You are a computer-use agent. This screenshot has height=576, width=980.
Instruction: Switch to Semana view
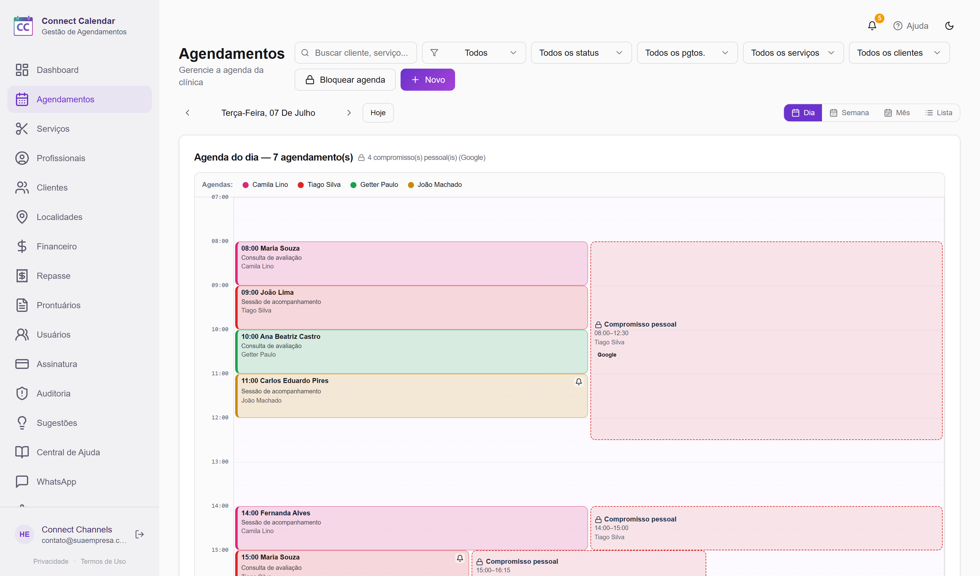(x=849, y=113)
